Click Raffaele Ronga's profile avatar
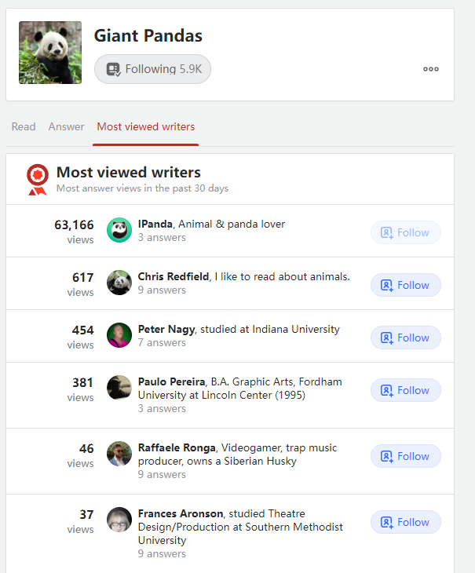Viewport: 475px width, 573px height. [x=119, y=454]
